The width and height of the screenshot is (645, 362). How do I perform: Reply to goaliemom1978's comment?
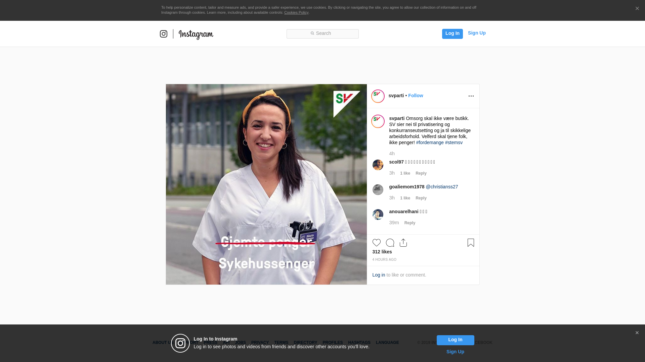[x=421, y=198]
